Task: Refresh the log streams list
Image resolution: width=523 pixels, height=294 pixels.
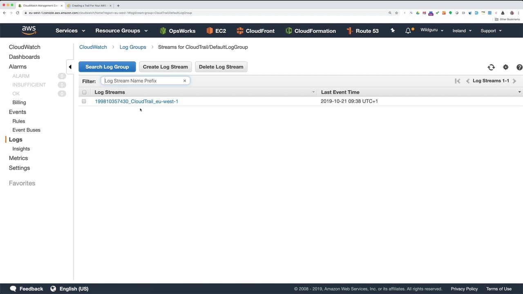Action: click(491, 67)
